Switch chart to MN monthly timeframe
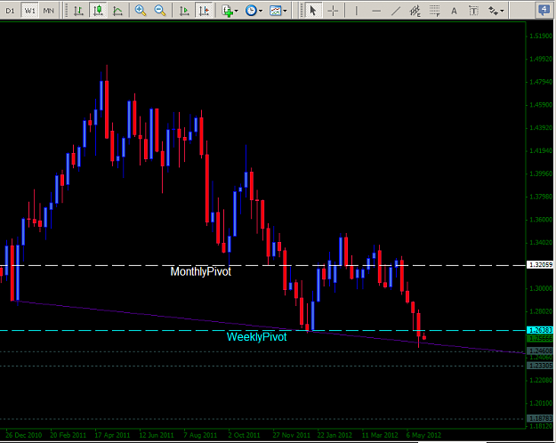556x443 pixels. (48, 11)
